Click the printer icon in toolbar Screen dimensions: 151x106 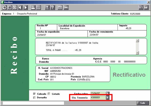(x=33, y=8)
